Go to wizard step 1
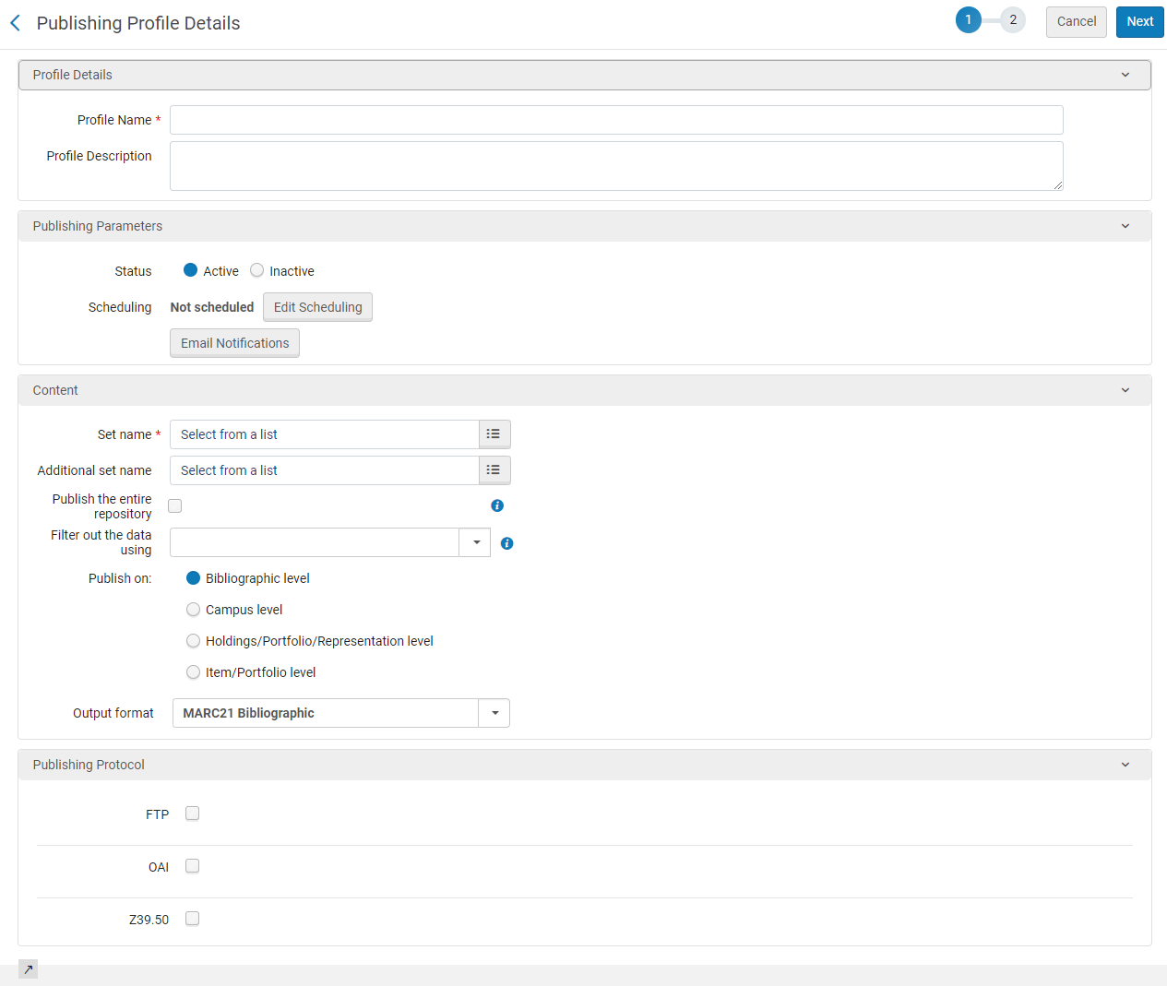The height and width of the screenshot is (986, 1167). tap(968, 19)
